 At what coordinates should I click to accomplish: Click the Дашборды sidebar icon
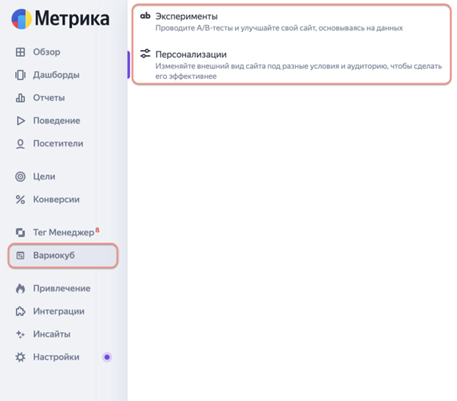pyautogui.click(x=20, y=75)
